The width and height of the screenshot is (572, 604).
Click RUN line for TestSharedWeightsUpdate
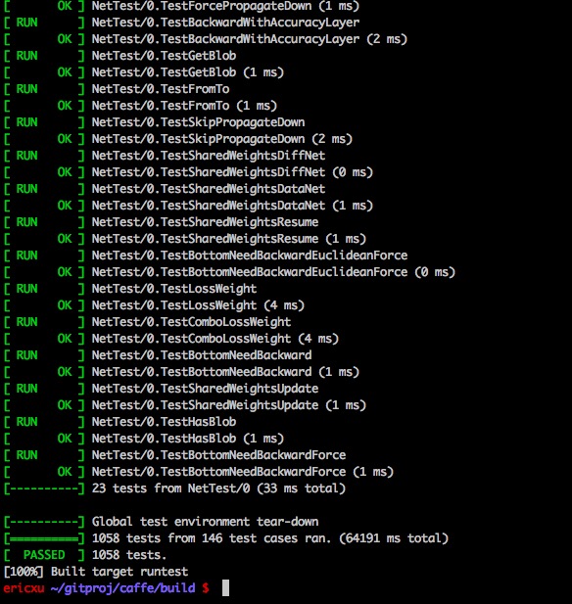click(x=161, y=389)
